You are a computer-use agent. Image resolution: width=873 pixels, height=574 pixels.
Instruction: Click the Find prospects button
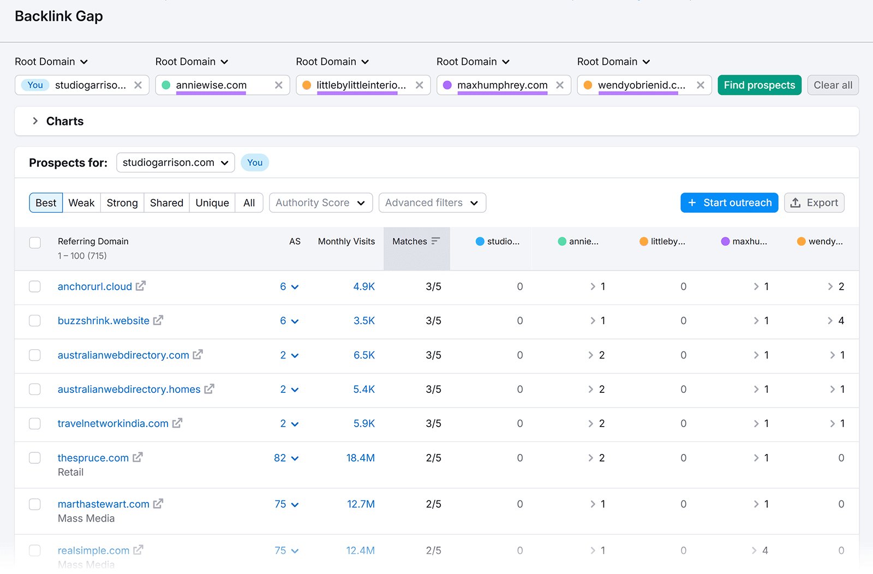coord(759,85)
